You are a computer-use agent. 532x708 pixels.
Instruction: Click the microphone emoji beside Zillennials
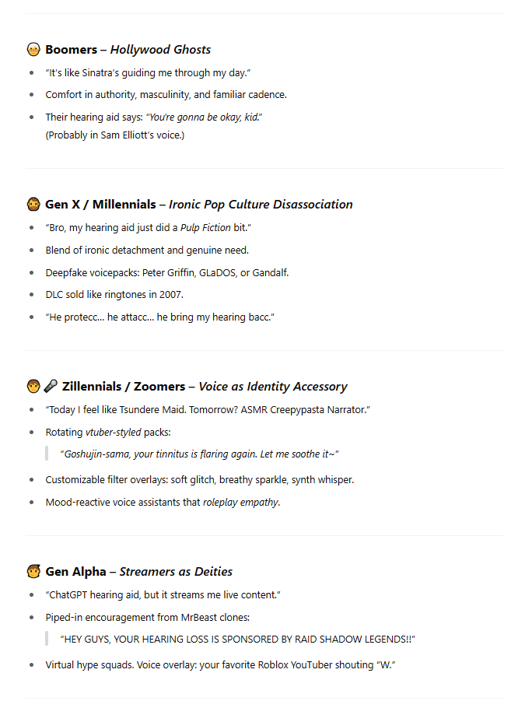51,386
